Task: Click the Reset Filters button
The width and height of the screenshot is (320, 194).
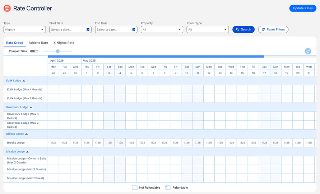Action: tap(273, 29)
